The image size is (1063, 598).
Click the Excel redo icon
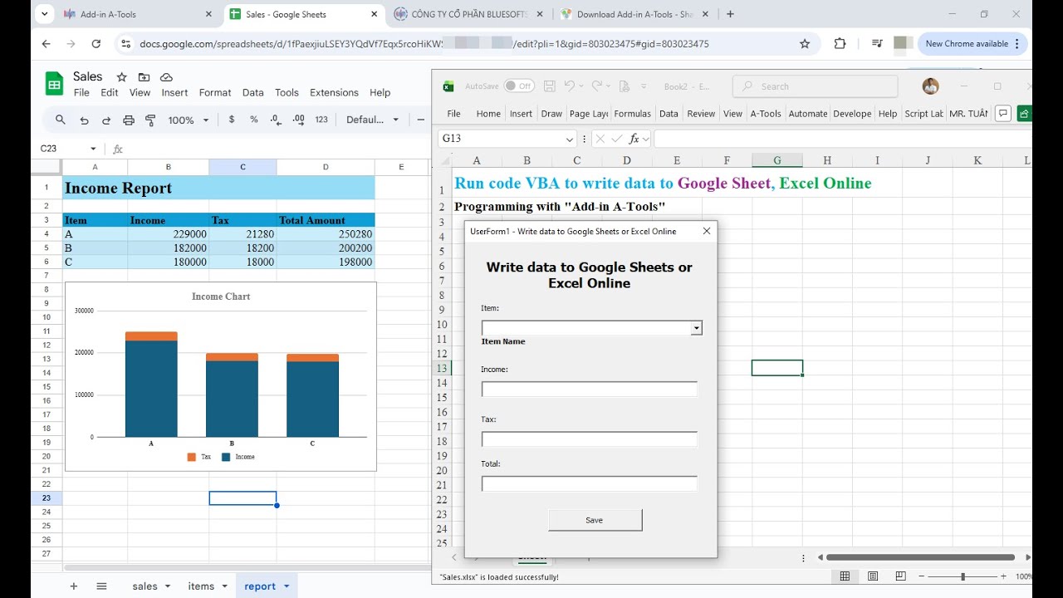[x=596, y=86]
